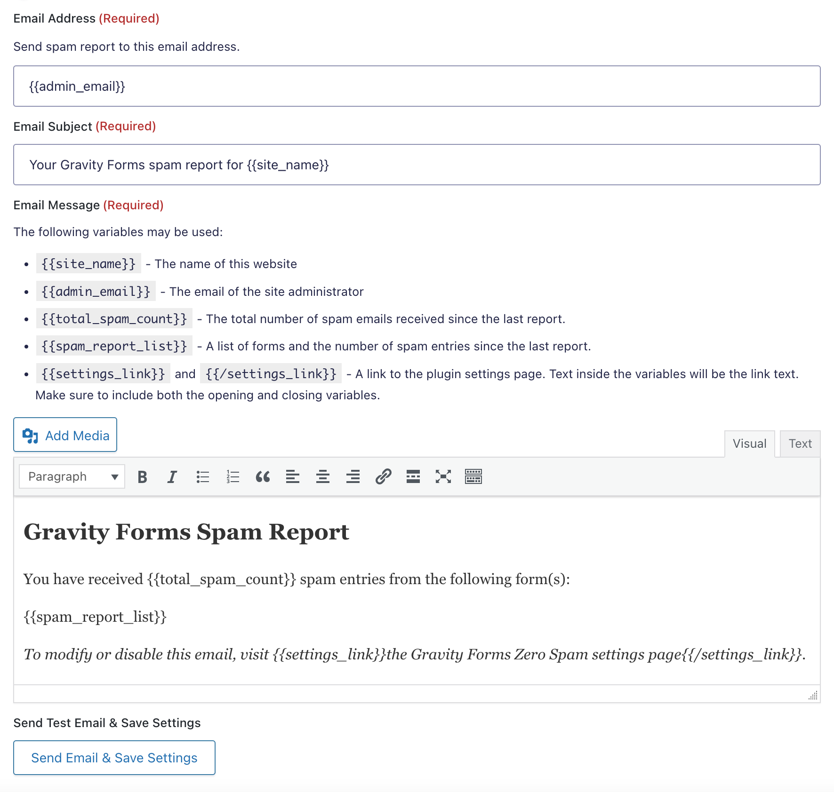Open the insert/edit link tool
Image resolution: width=834 pixels, height=792 pixels.
coord(383,477)
